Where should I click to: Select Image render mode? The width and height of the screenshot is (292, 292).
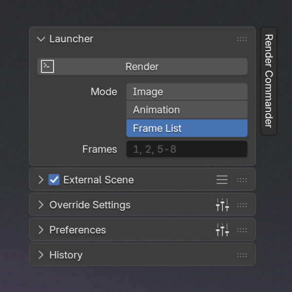(187, 91)
